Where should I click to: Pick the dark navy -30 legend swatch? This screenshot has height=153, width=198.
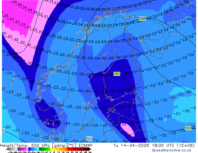29,149
